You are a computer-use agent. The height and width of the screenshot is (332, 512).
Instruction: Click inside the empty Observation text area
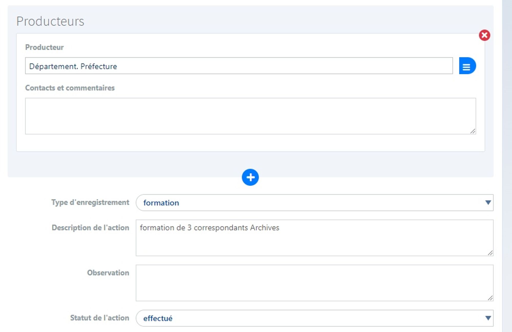click(x=314, y=283)
